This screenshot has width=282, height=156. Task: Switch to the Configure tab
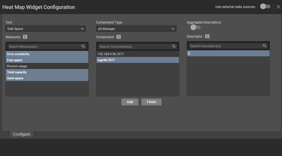point(22,134)
